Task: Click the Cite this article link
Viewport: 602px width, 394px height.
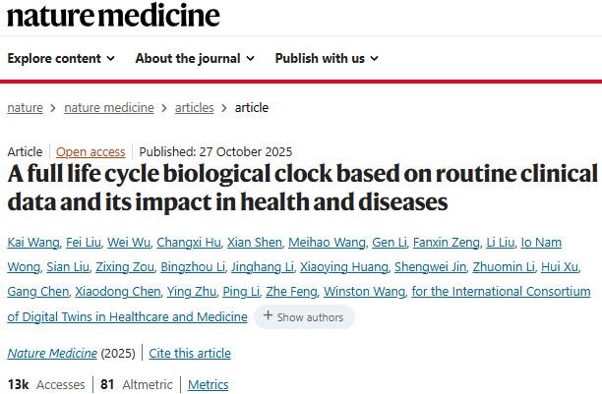Action: 191,353
